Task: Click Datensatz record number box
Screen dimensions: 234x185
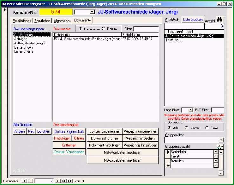Action: click(x=44, y=181)
